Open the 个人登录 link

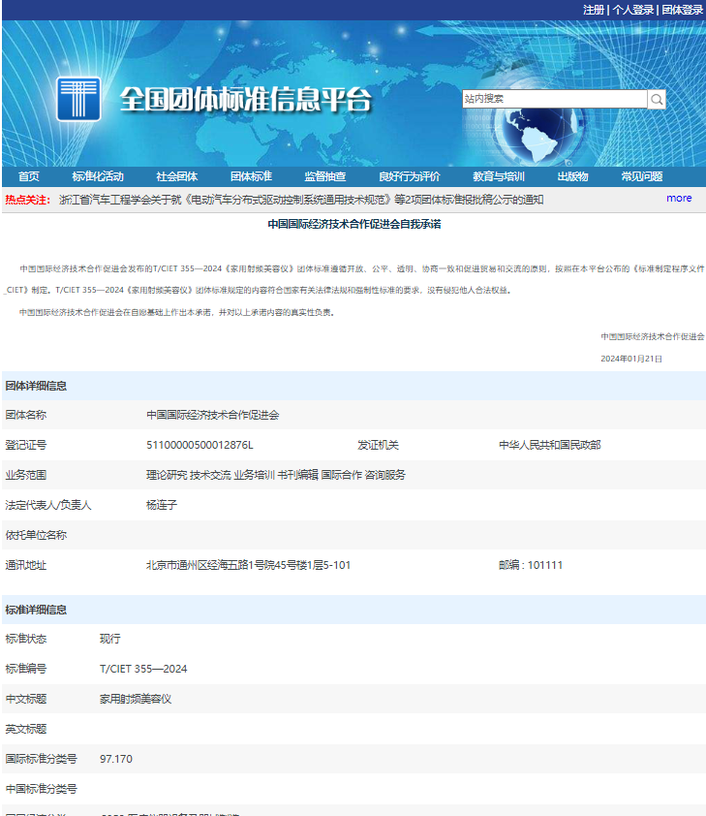pyautogui.click(x=633, y=10)
